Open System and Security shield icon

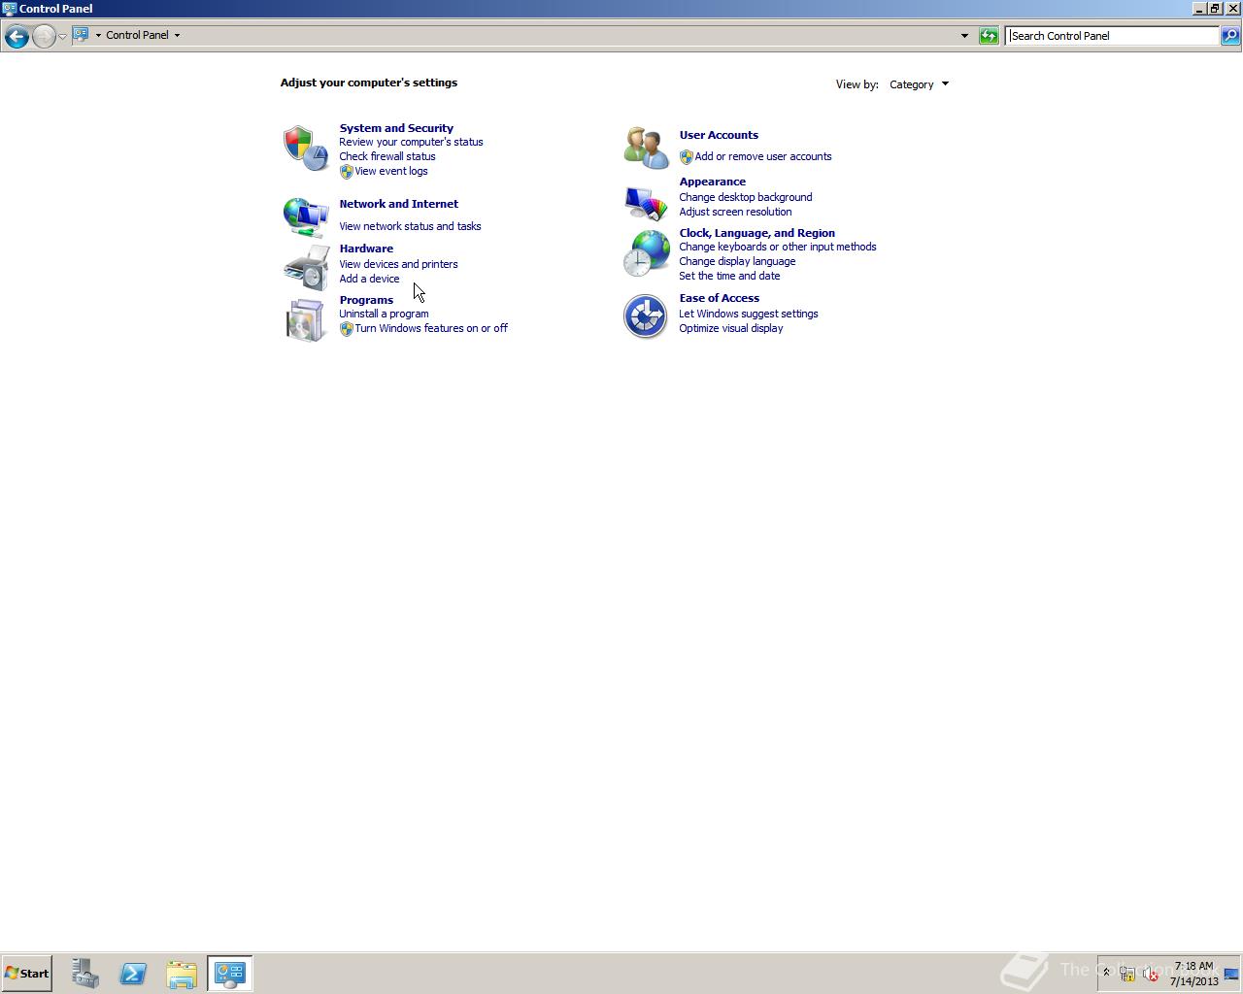306,149
